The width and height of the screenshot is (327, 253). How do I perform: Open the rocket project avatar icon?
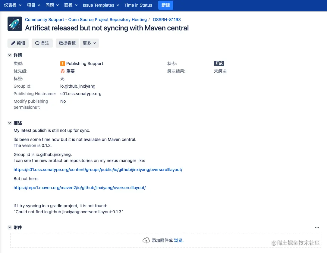(x=14, y=24)
